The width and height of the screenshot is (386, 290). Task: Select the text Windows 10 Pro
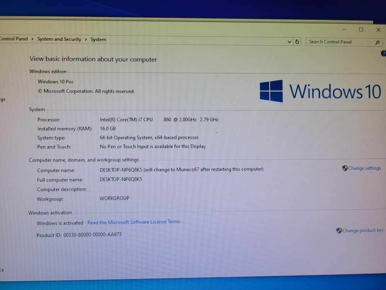tap(56, 82)
